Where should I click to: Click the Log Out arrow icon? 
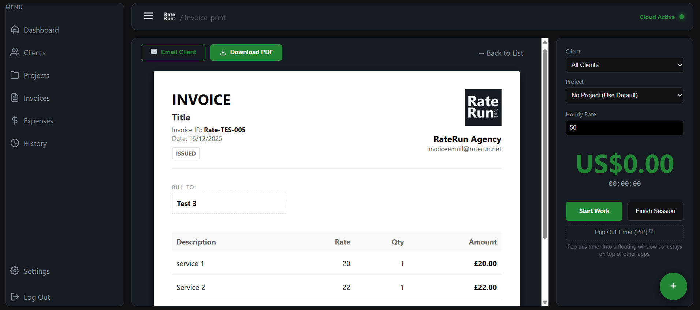click(15, 297)
